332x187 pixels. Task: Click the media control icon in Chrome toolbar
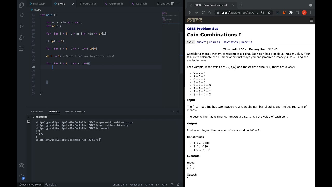[298, 12]
